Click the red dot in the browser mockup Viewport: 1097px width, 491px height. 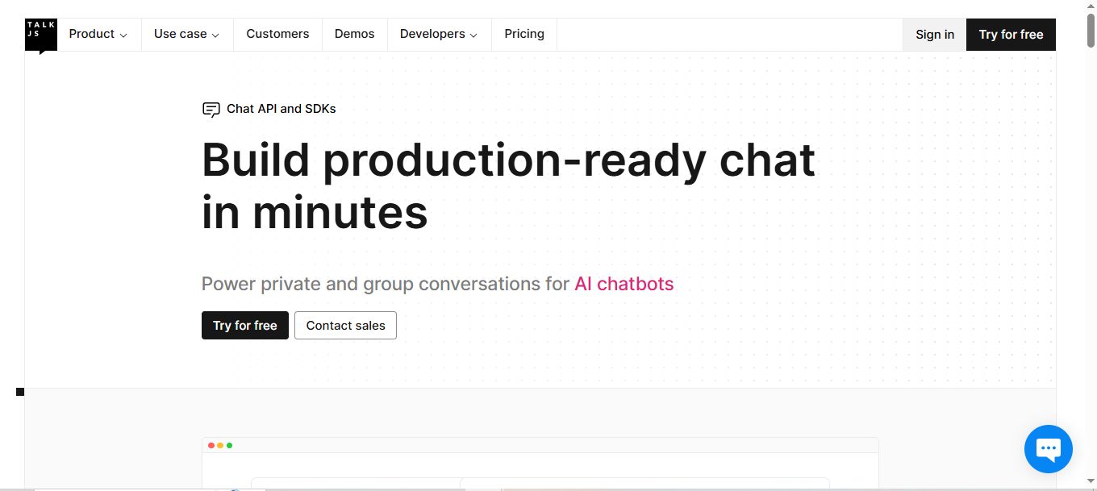[211, 444]
